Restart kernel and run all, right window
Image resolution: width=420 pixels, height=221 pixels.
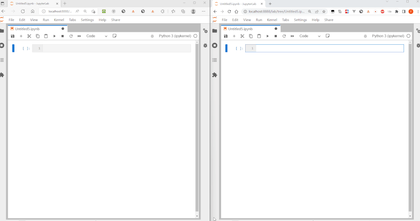292,36
